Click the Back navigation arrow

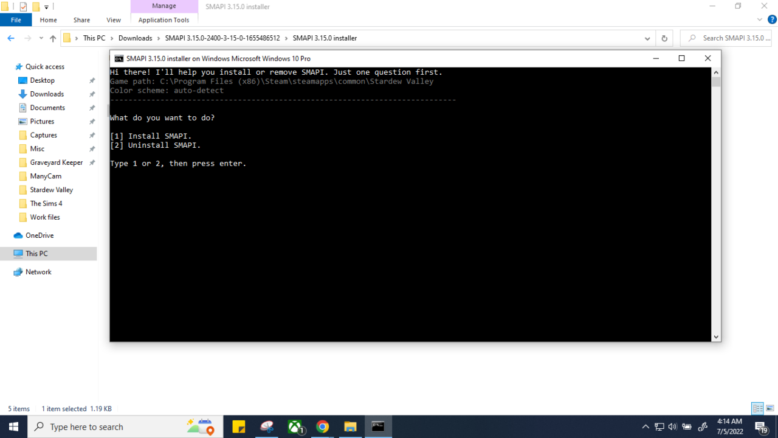pos(11,38)
